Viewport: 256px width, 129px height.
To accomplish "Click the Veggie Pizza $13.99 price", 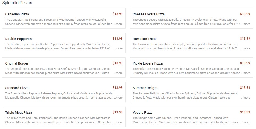I will tap(245, 112).
